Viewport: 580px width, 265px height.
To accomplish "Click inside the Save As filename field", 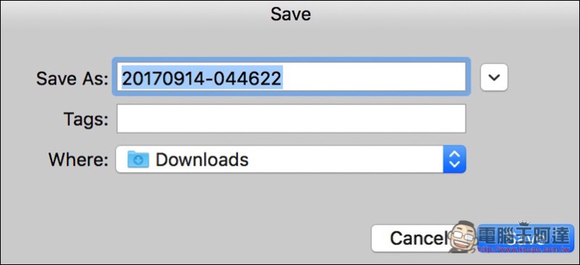I will pyautogui.click(x=291, y=77).
